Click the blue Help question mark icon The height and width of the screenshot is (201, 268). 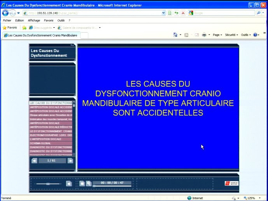pos(255,35)
